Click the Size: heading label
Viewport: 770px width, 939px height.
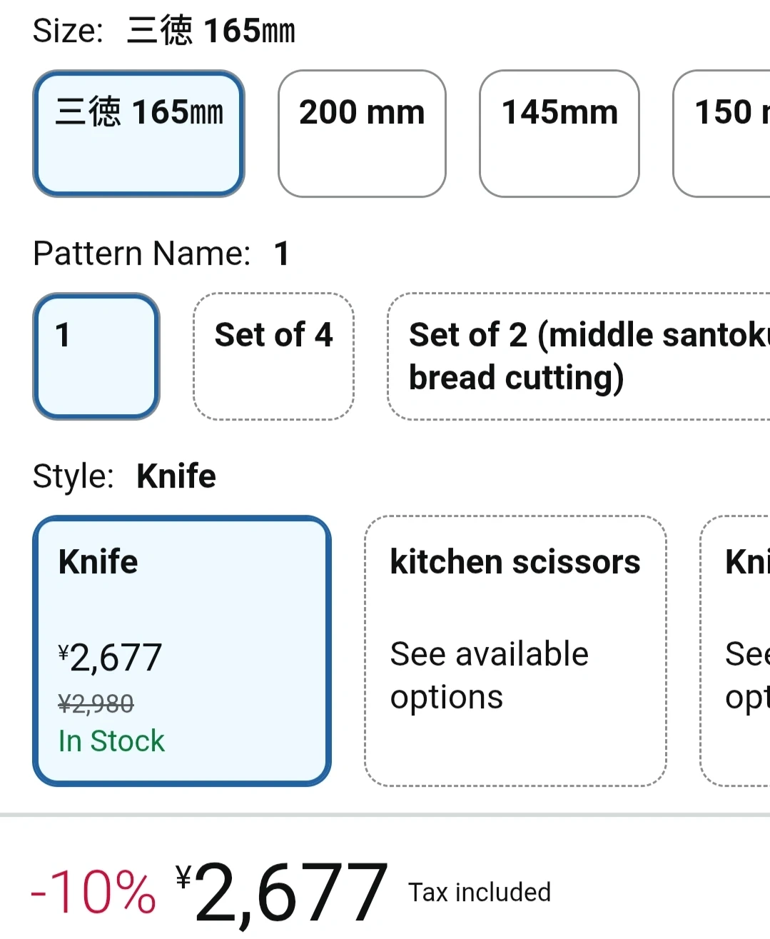(x=69, y=31)
